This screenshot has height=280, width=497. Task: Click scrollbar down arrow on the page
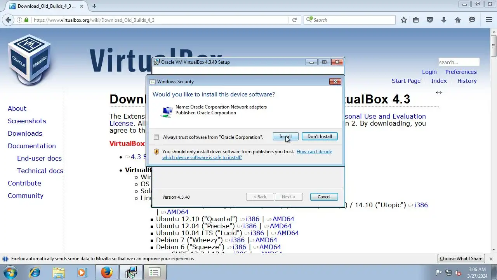494,250
